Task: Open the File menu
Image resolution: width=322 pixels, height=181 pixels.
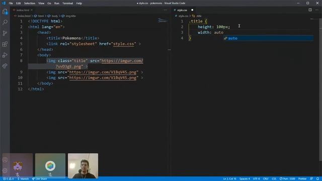Action: [11, 4]
